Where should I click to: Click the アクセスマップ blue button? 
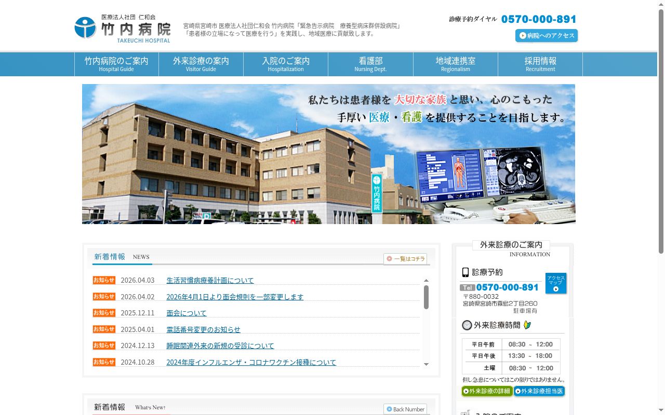pos(556,283)
